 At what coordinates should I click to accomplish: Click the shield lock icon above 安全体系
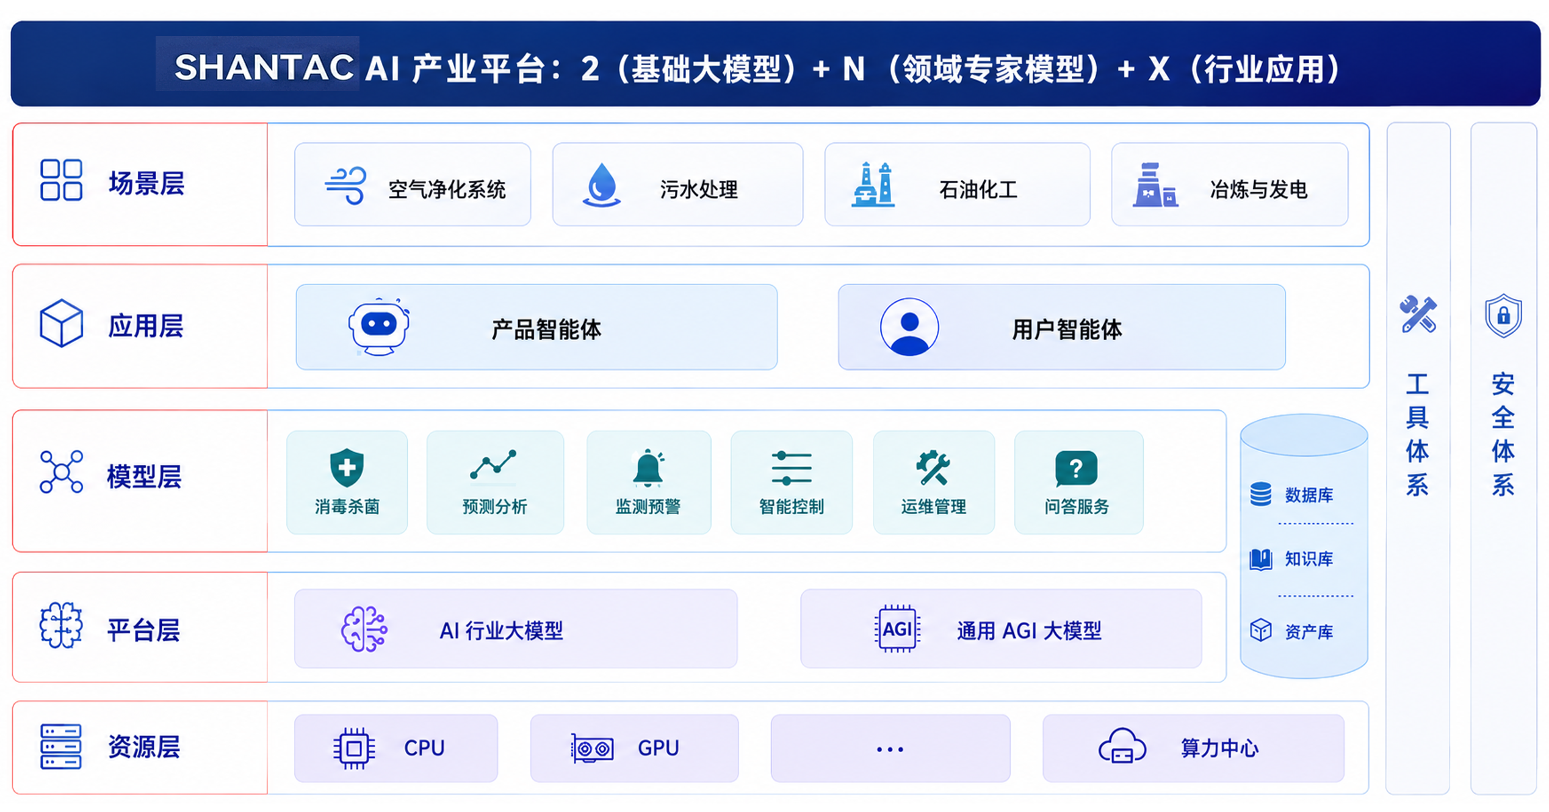coord(1503,316)
